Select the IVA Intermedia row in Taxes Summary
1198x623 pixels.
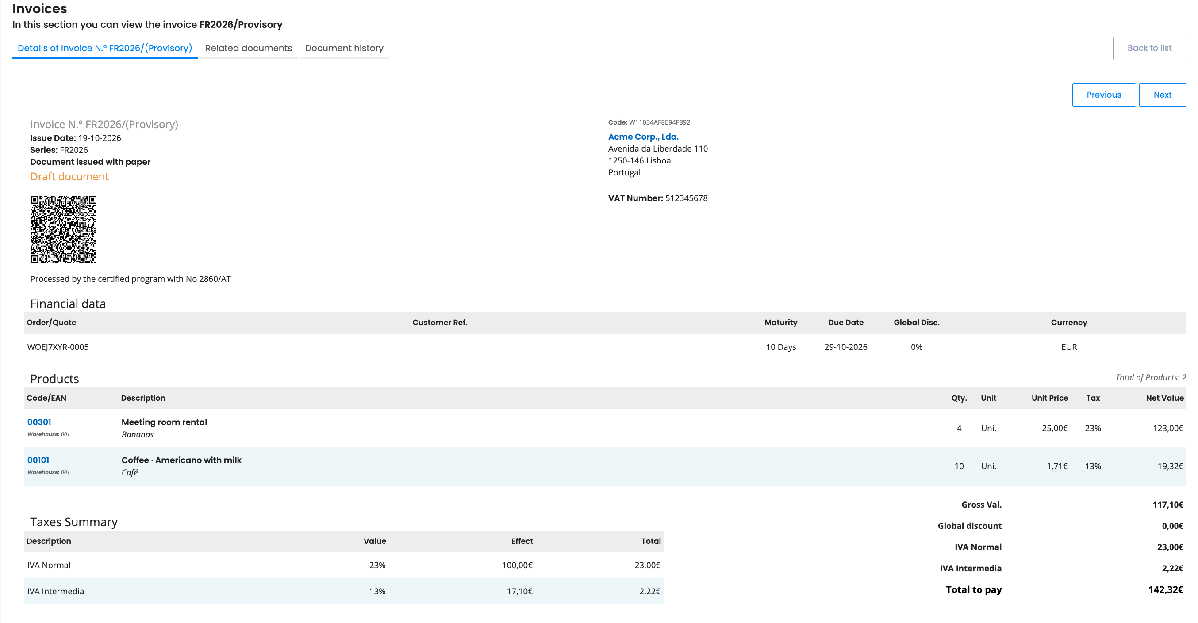pyautogui.click(x=344, y=592)
